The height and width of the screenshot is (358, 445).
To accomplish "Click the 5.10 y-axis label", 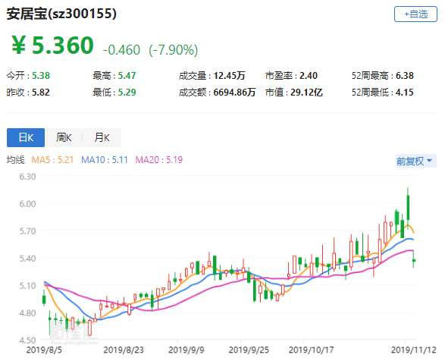I will [27, 286].
